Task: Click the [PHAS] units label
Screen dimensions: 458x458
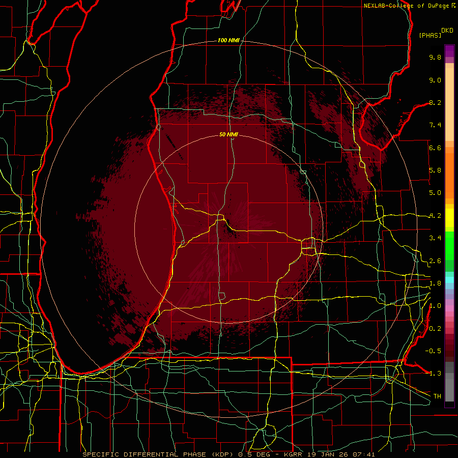Action: point(430,35)
